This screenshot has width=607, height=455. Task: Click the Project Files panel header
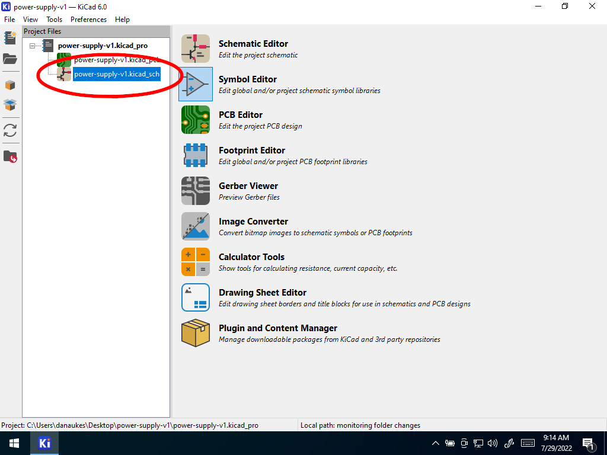coord(96,31)
